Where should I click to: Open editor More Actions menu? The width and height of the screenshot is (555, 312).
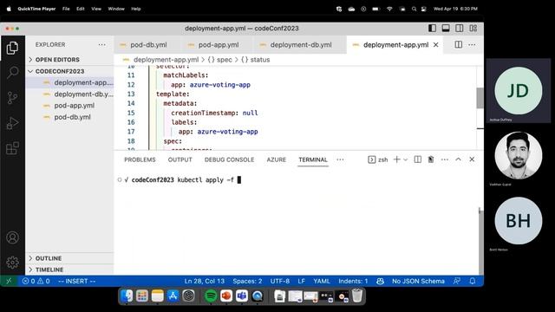pos(472,44)
